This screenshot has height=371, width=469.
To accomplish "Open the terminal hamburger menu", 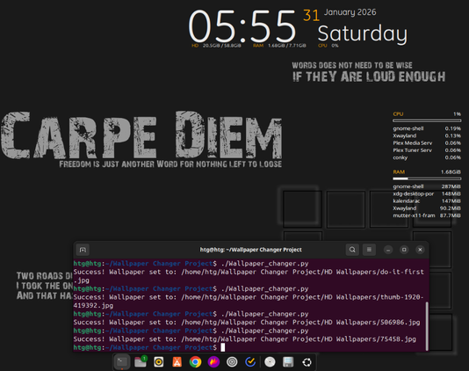I will coord(369,250).
